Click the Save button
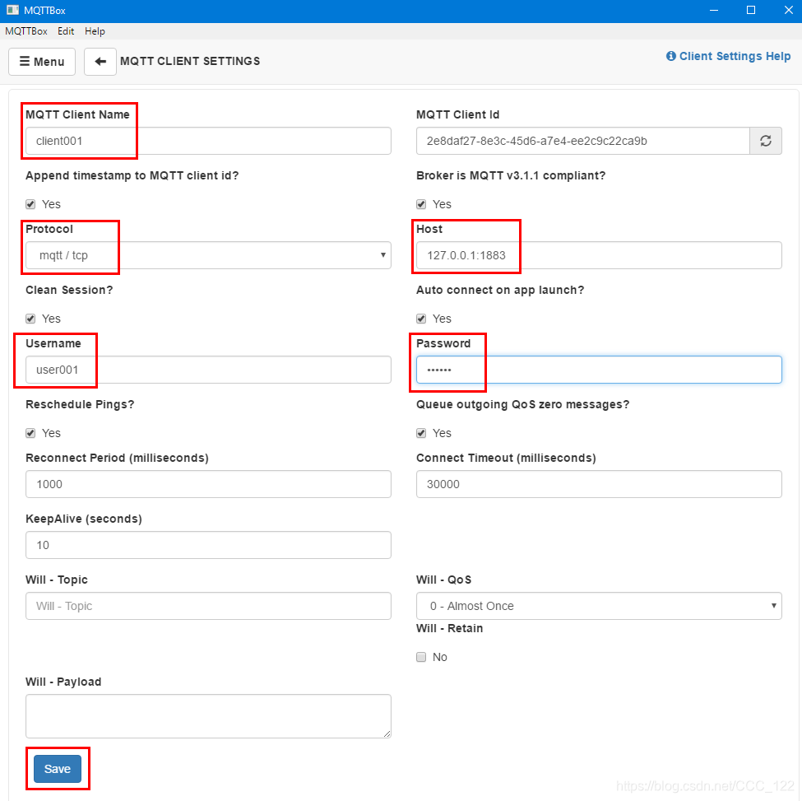Viewport: 802px width, 801px height. 58,769
